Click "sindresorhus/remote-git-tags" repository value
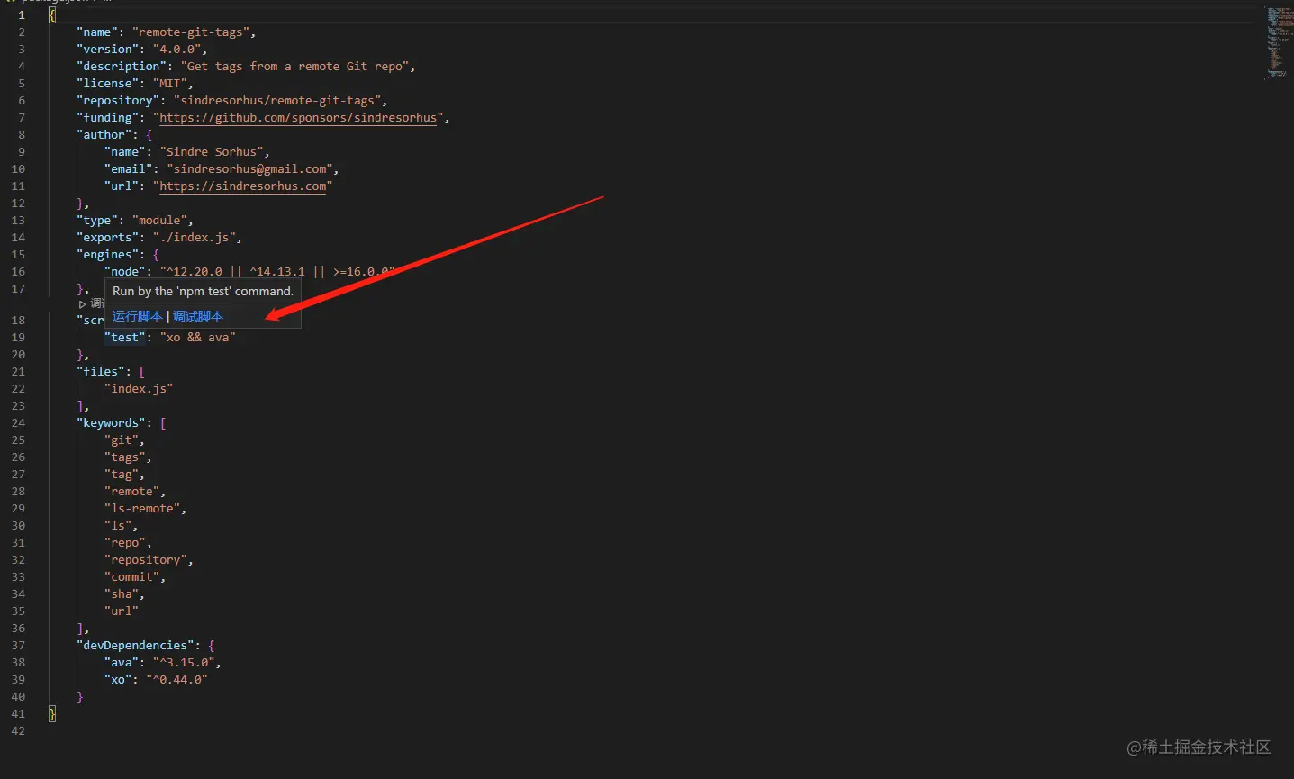 [277, 101]
